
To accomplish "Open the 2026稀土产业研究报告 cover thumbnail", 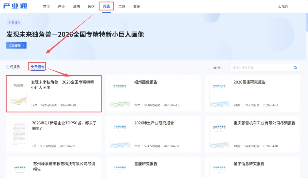I will 120,134.
